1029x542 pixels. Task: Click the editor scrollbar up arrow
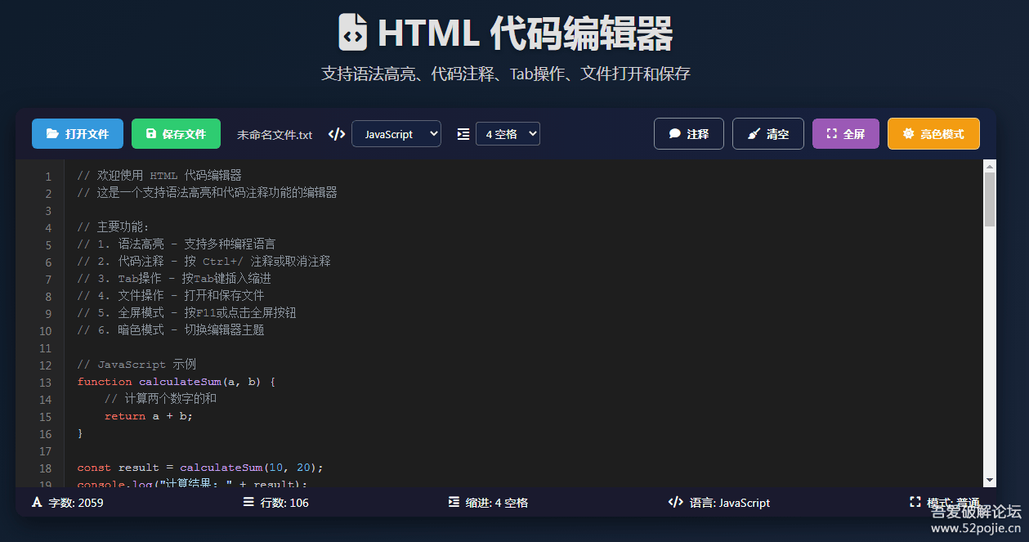990,166
